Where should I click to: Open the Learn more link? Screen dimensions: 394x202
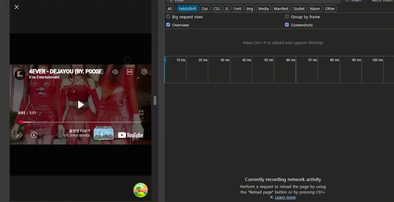(285, 197)
